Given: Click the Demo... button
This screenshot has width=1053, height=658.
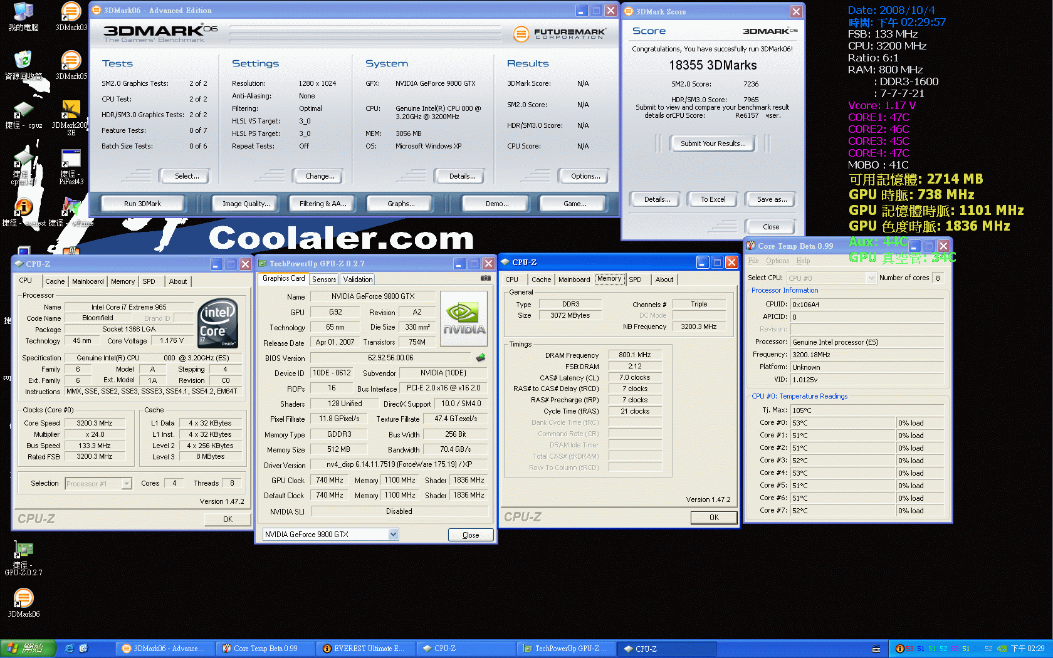Looking at the screenshot, I should (x=497, y=204).
